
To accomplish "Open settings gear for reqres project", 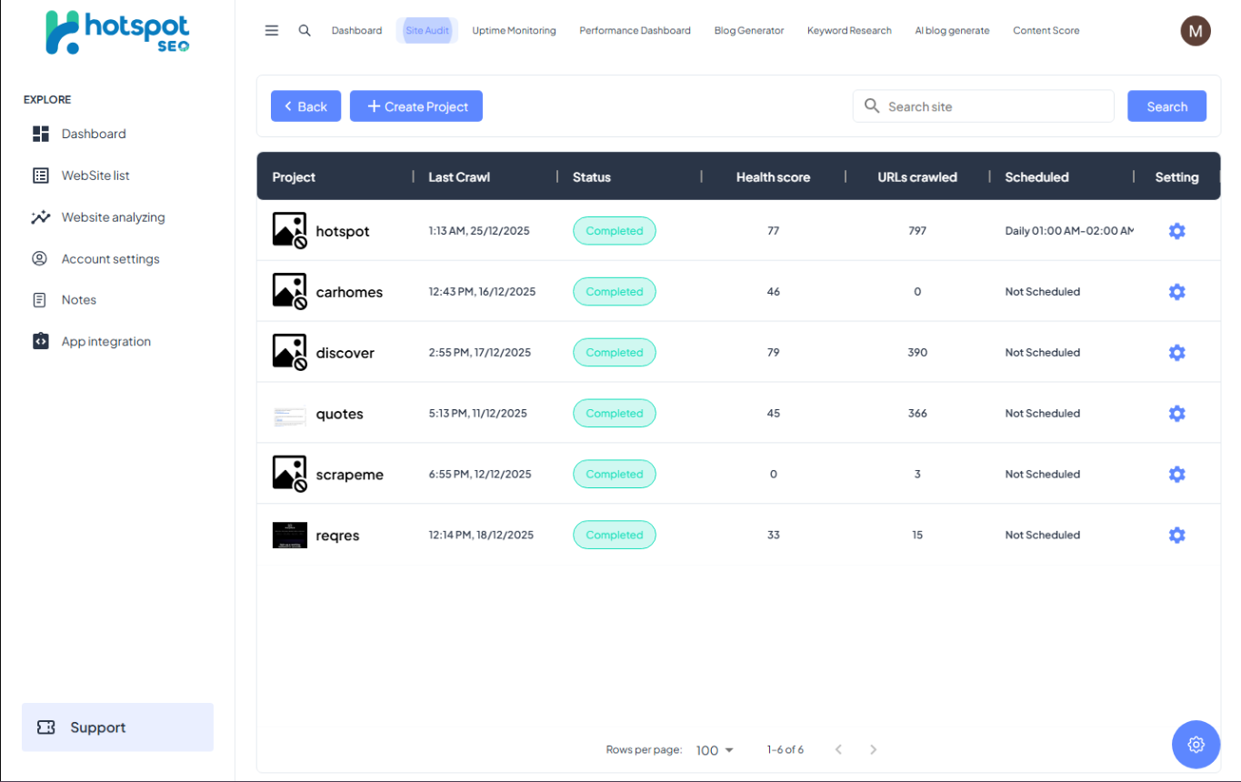I will click(1176, 535).
